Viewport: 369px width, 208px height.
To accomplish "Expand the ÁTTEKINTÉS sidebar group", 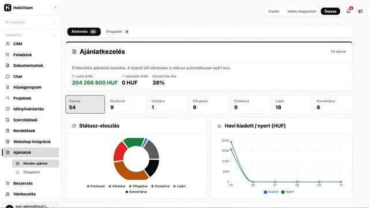I will pyautogui.click(x=31, y=22).
